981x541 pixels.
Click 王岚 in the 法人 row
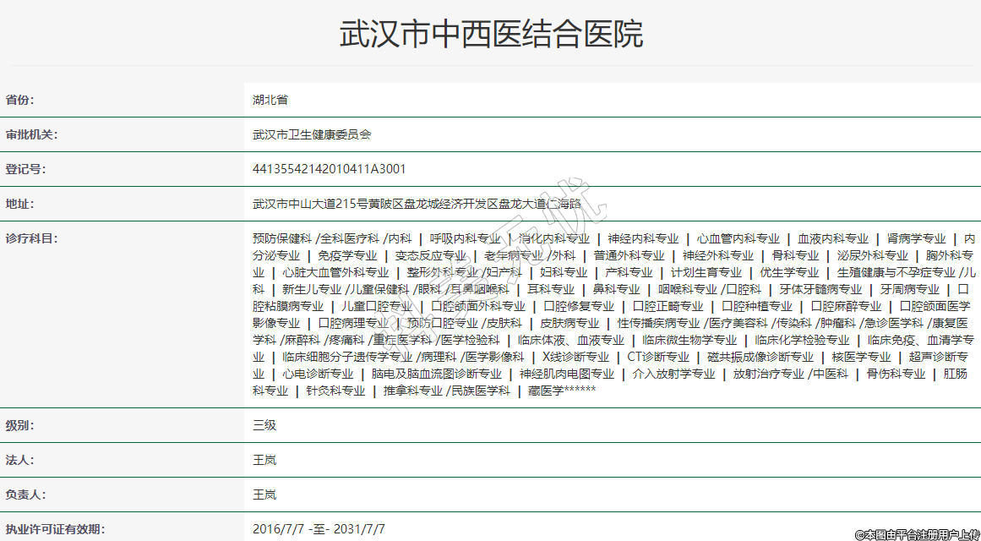(264, 460)
